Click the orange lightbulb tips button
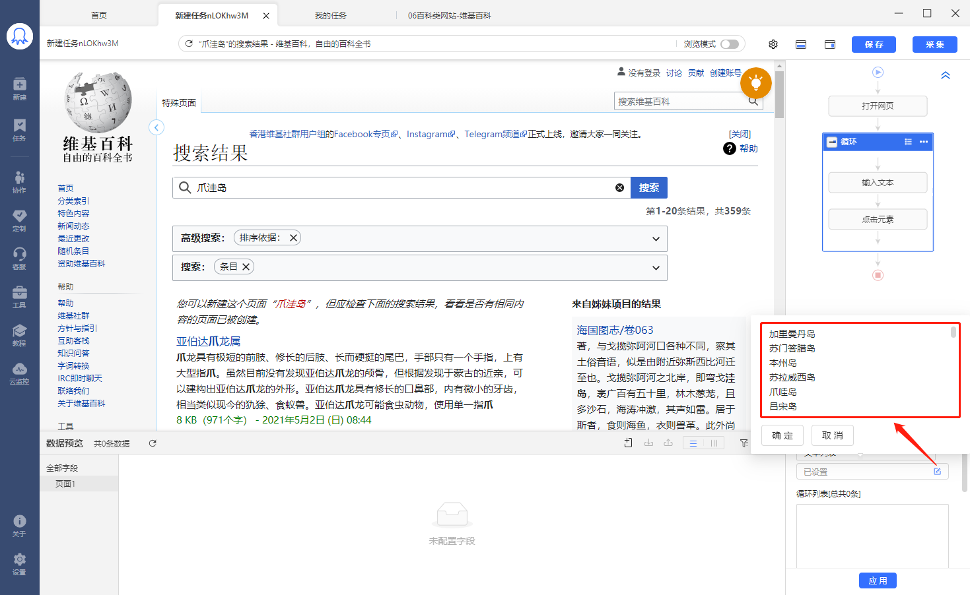970x595 pixels. (756, 83)
